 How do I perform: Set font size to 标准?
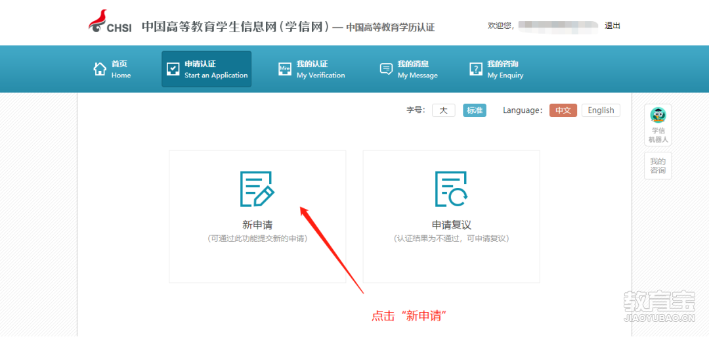tap(475, 110)
